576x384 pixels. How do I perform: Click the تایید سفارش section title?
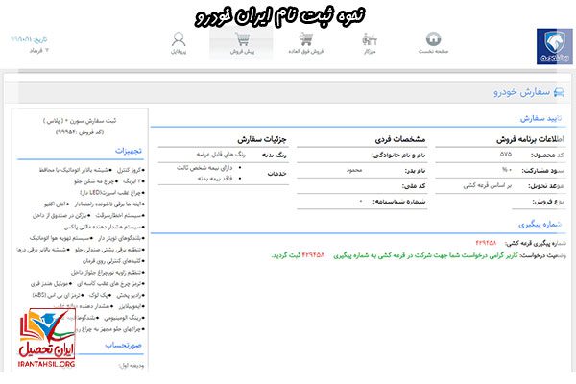(540, 118)
